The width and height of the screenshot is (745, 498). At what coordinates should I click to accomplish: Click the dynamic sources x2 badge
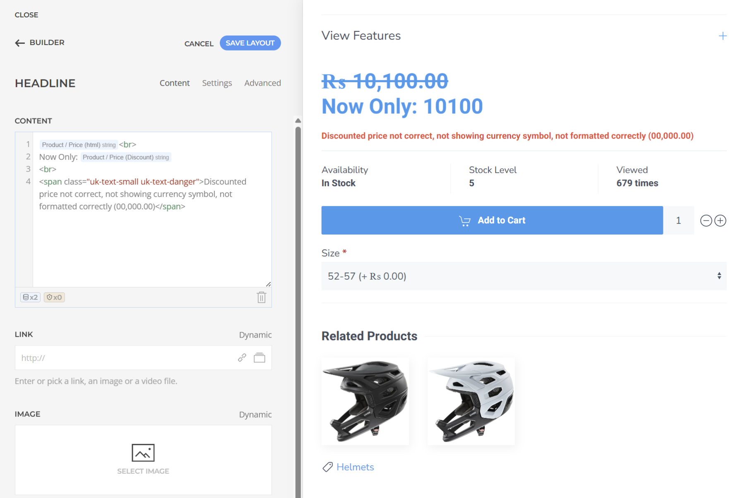30,297
